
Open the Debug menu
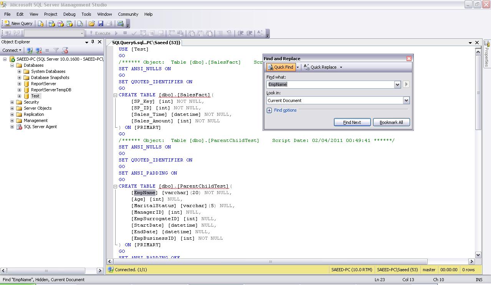tap(69, 14)
